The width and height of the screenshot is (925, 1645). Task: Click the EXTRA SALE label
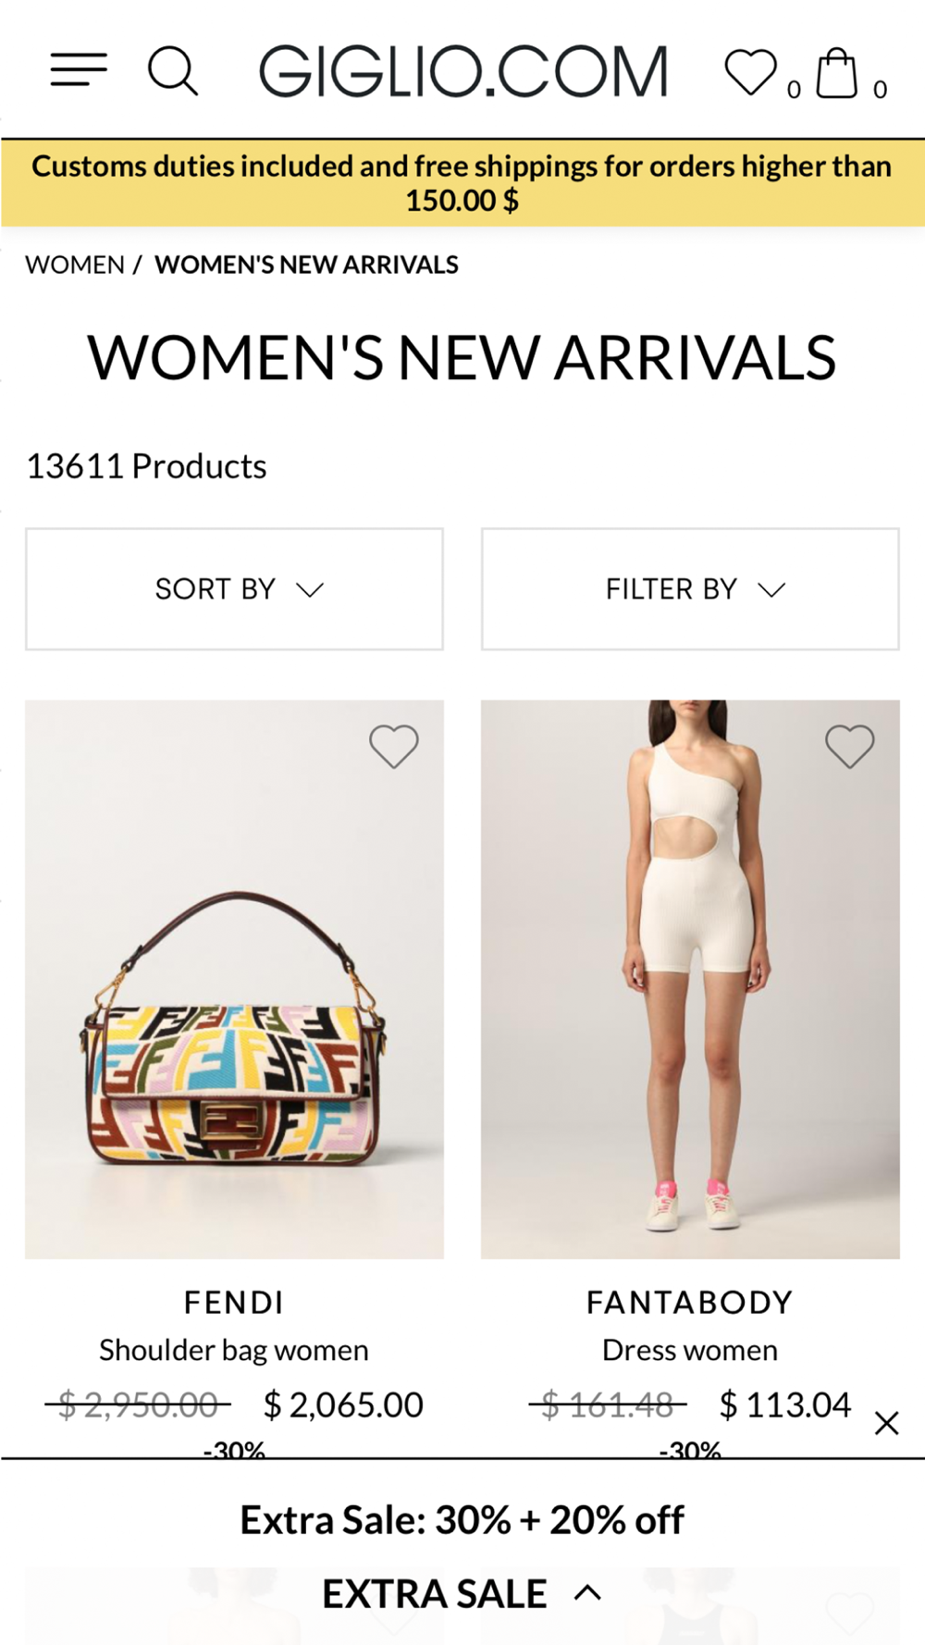435,1593
